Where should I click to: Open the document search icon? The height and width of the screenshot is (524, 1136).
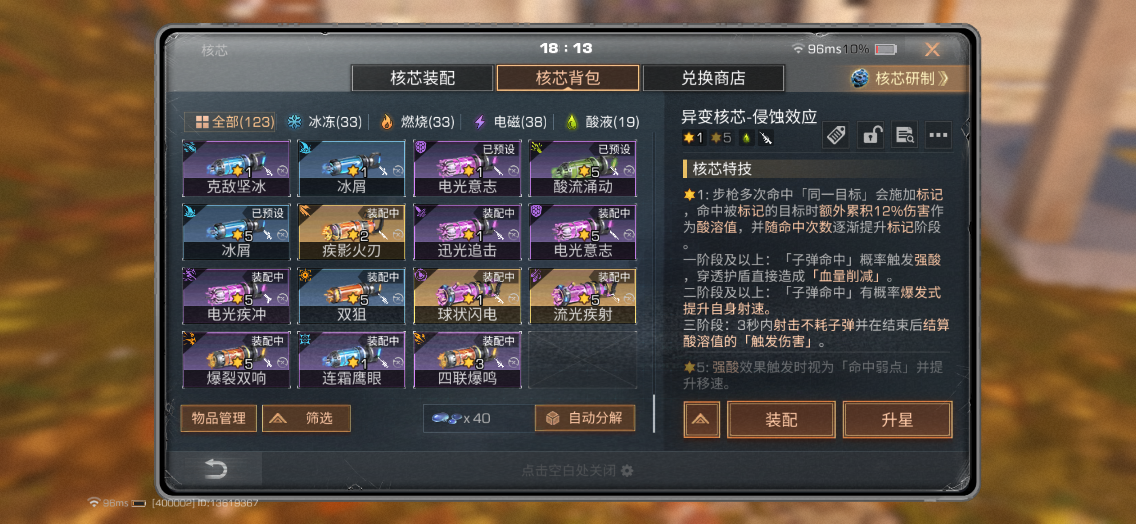[x=904, y=135]
